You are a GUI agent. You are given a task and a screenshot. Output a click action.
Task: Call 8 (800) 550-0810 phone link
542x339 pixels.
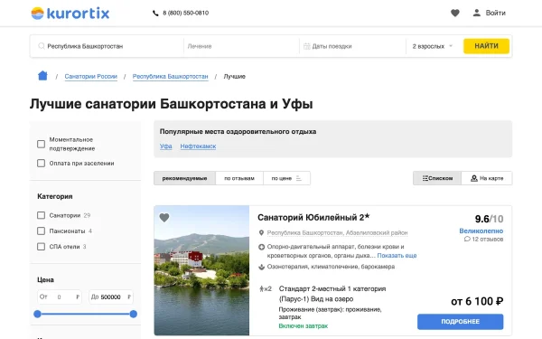[185, 14]
